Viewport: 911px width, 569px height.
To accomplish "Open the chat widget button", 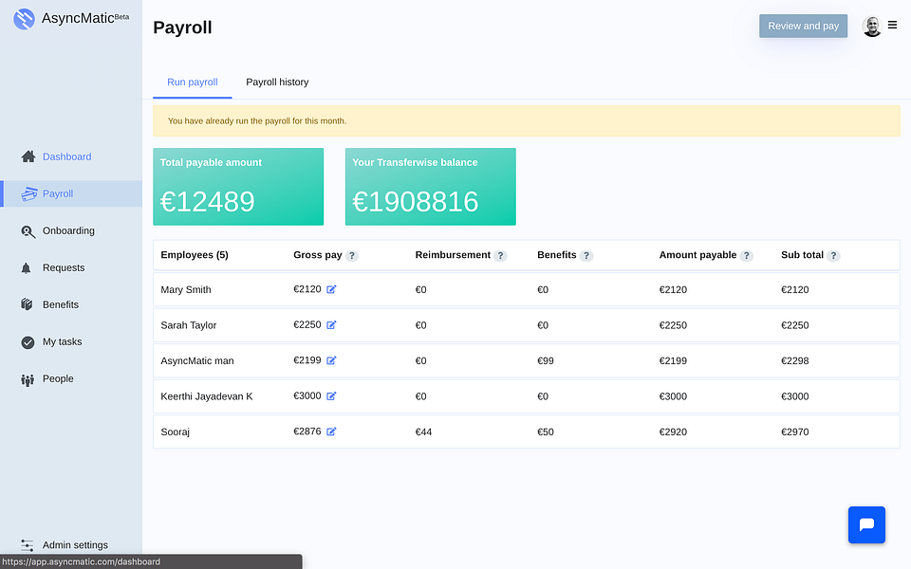I will [866, 524].
